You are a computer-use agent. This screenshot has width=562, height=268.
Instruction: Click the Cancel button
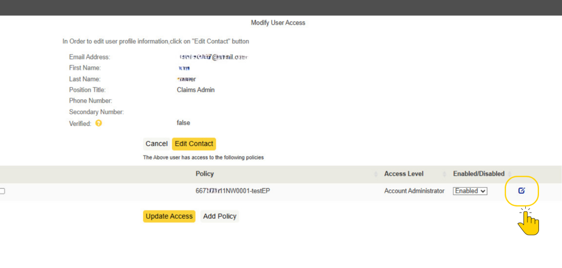coord(156,144)
